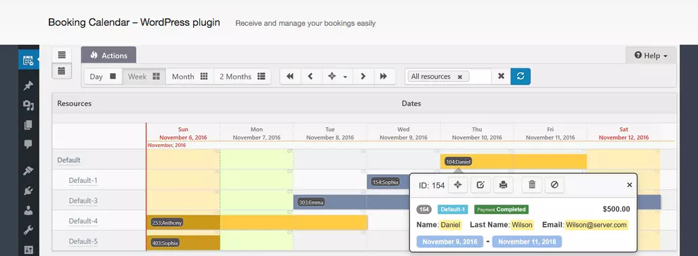This screenshot has height=256, width=698.
Task: Delete booking 154 with trash icon
Action: (532, 185)
